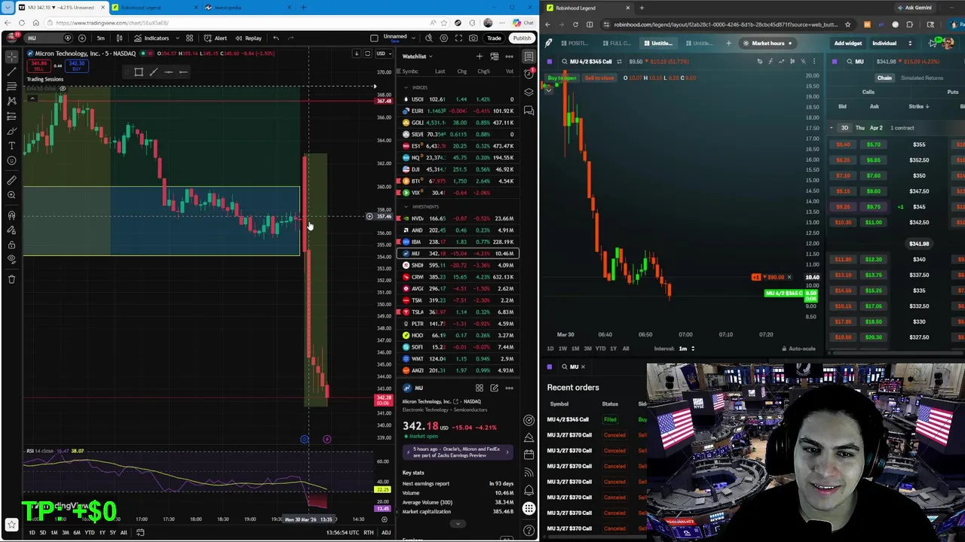This screenshot has width=965, height=542.
Task: Open chart settings gear icon
Action: pos(443,38)
